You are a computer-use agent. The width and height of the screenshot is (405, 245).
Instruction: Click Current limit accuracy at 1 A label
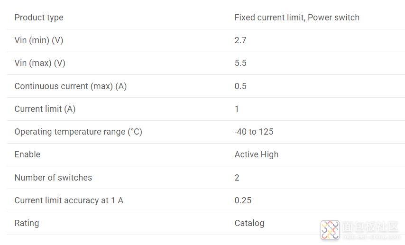69,200
